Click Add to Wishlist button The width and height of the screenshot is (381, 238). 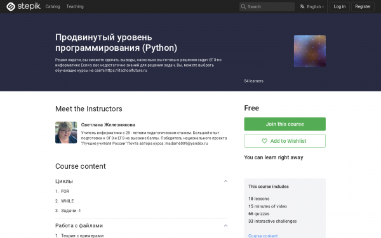(284, 141)
